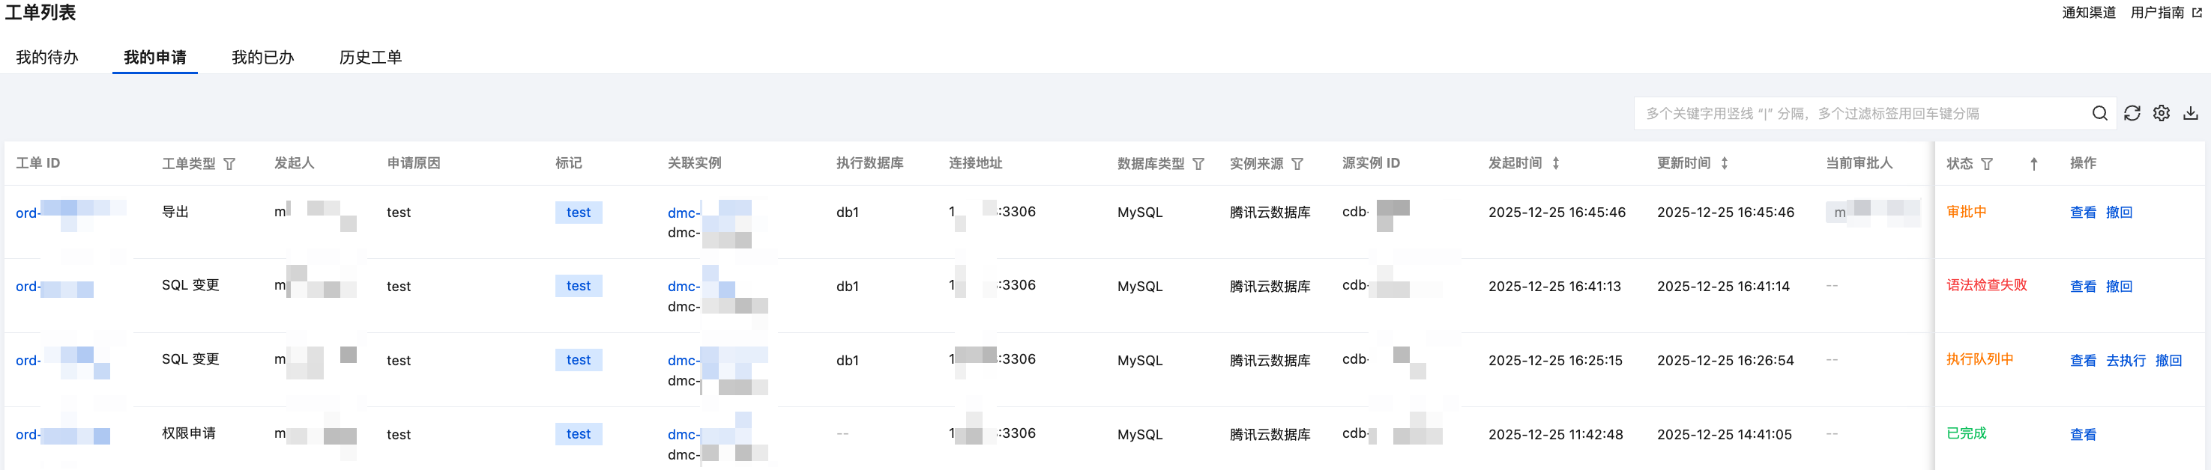Click 撤回 on the 审批中 order

[x=2118, y=213]
